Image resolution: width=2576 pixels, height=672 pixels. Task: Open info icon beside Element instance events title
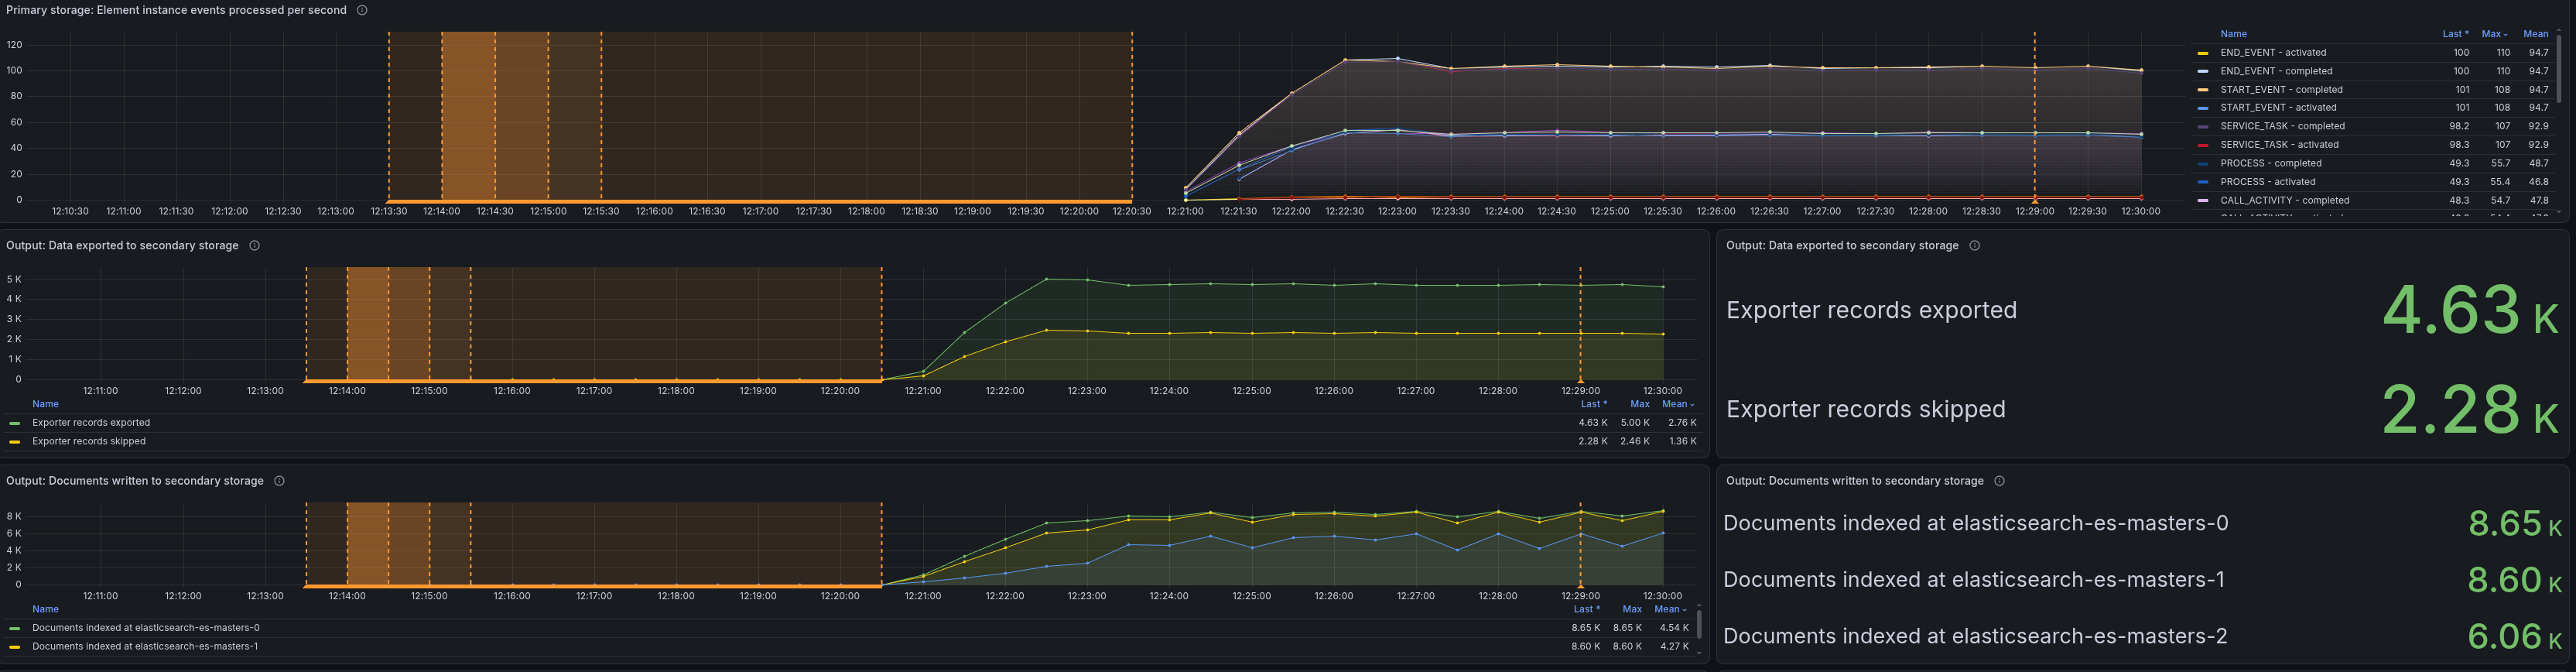362,10
